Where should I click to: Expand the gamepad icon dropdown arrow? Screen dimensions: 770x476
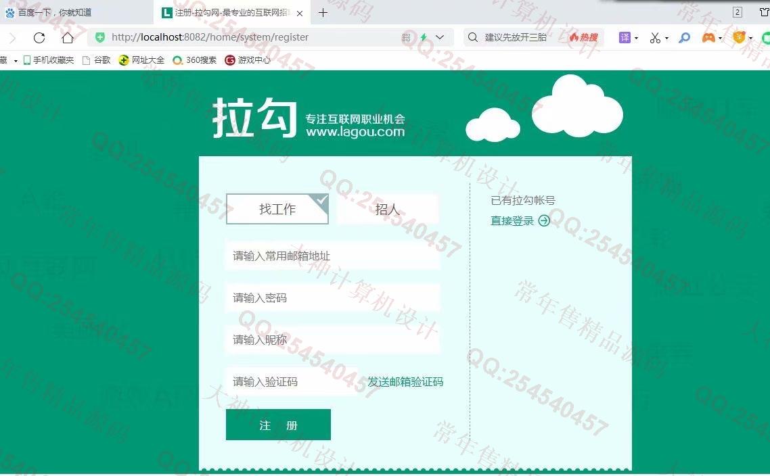click(x=720, y=38)
